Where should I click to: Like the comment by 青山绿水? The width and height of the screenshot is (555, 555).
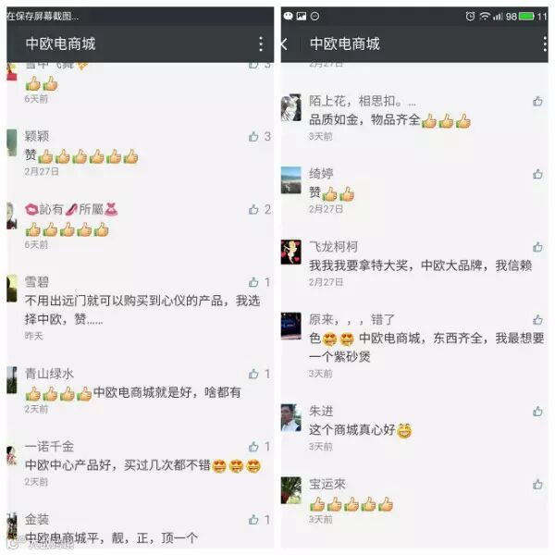point(253,374)
